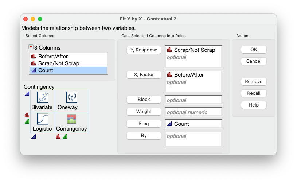This screenshot has width=297, height=182.
Task: Click the Logistic curve icon
Action: pos(43,119)
